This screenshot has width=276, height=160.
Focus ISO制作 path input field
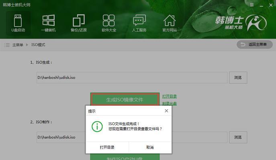pyautogui.click(x=132, y=137)
